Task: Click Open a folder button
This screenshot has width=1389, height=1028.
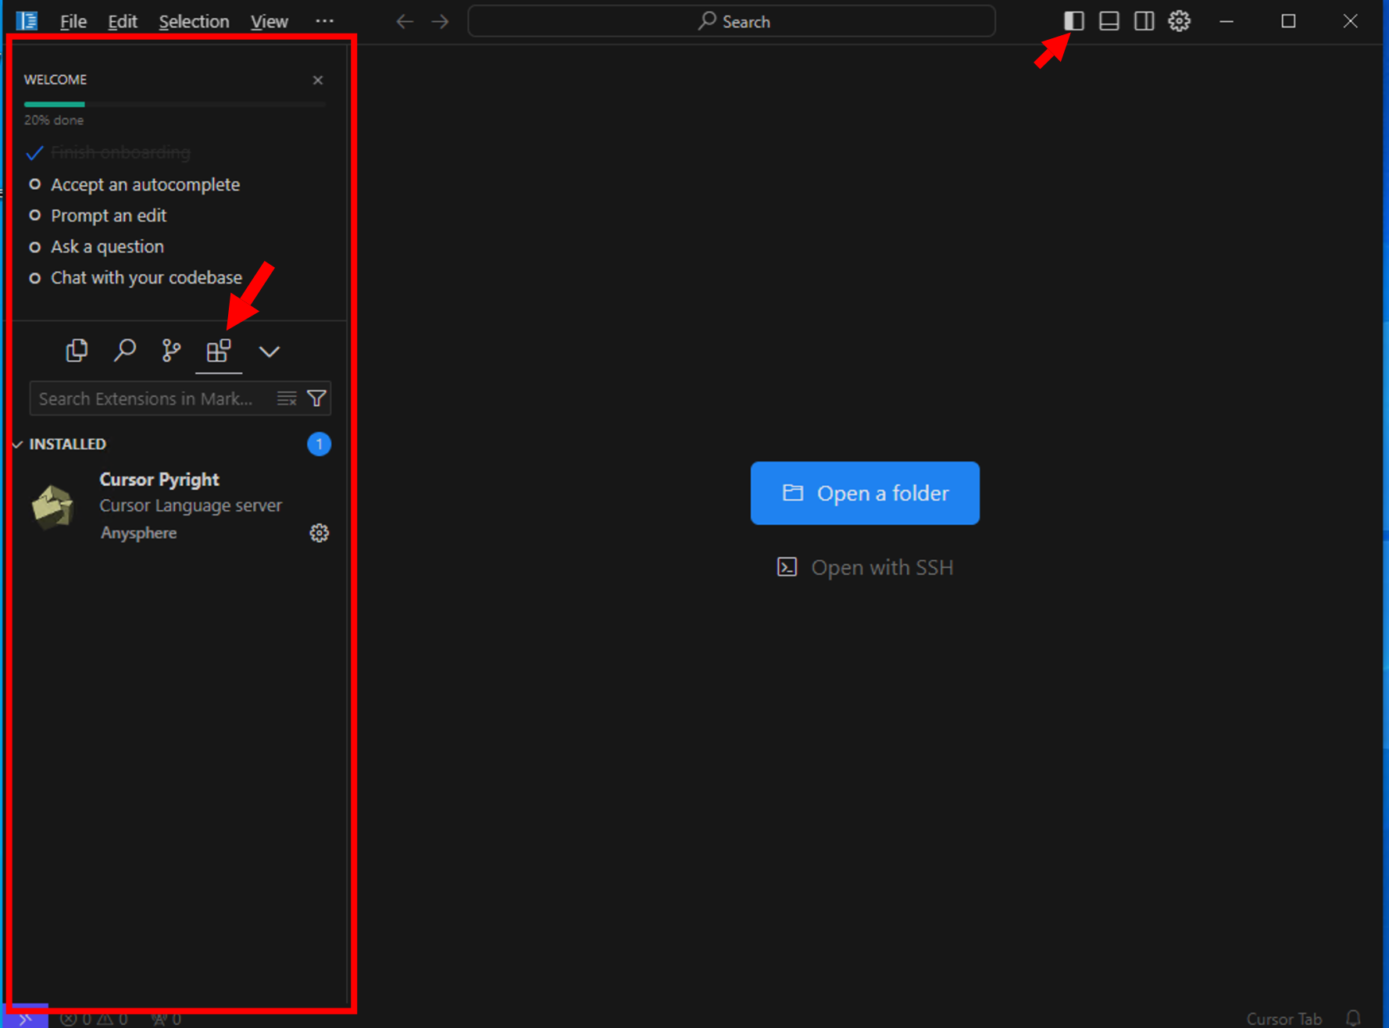Action: 865,493
